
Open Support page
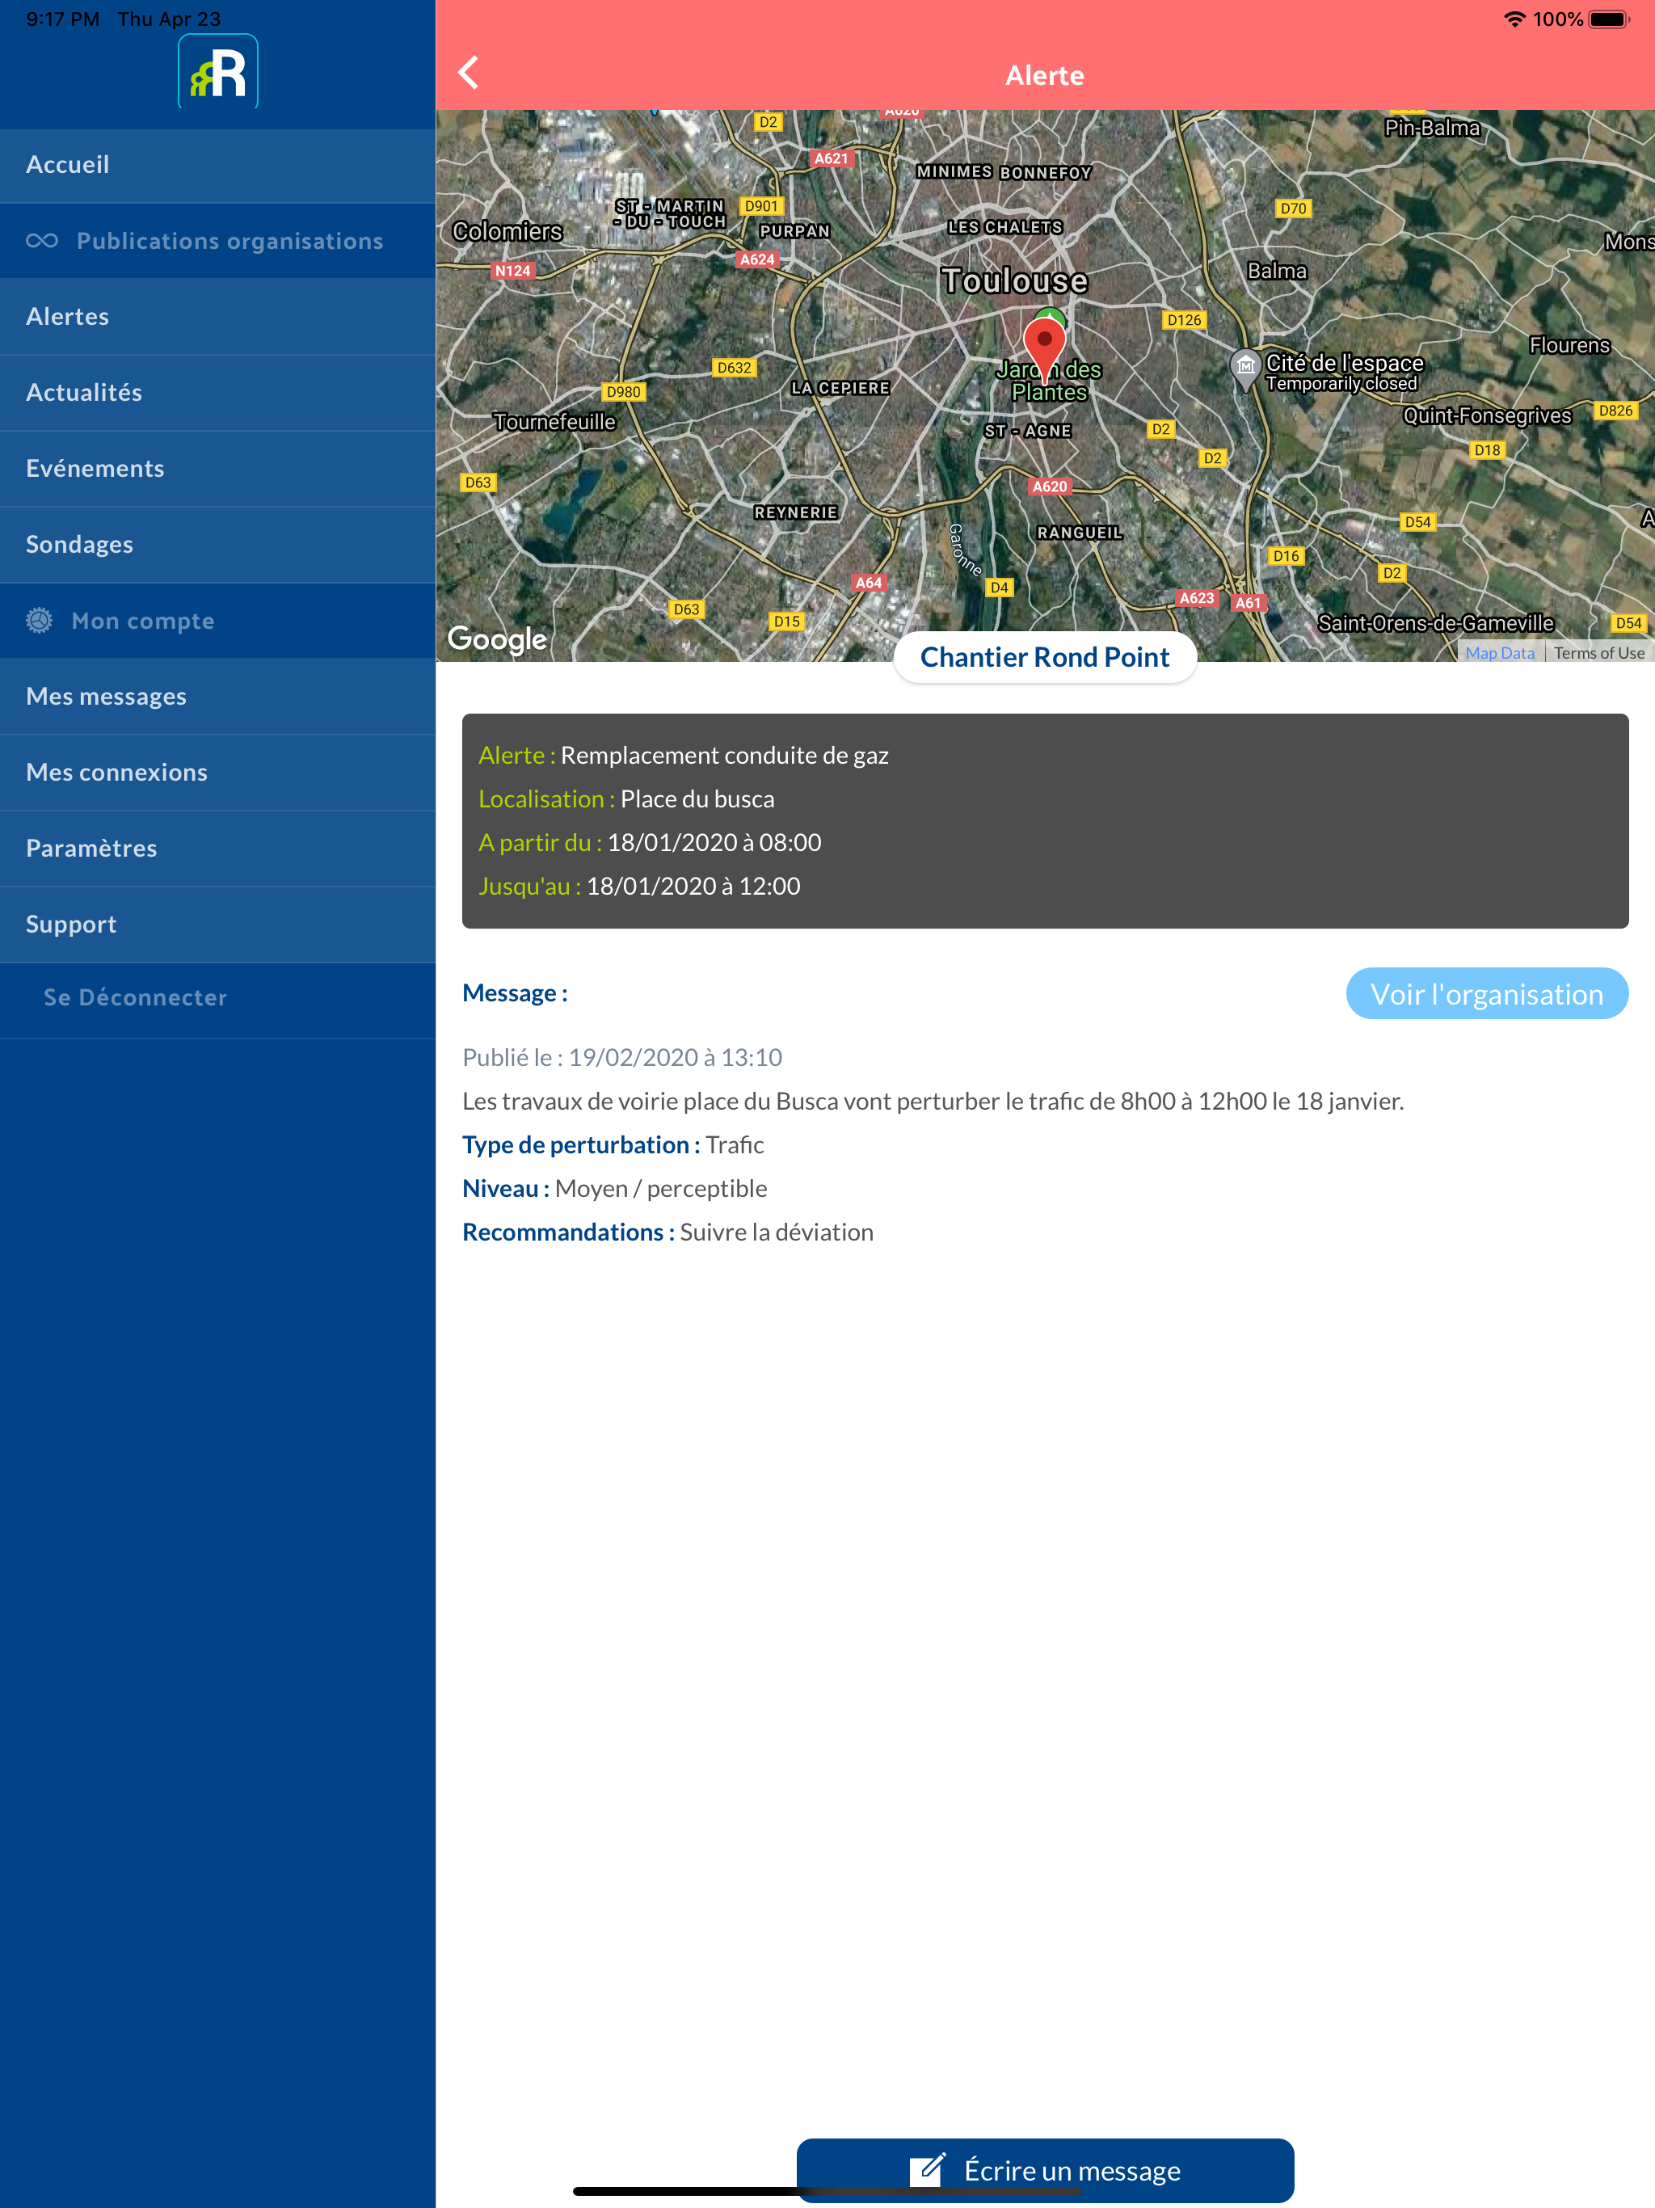217,923
